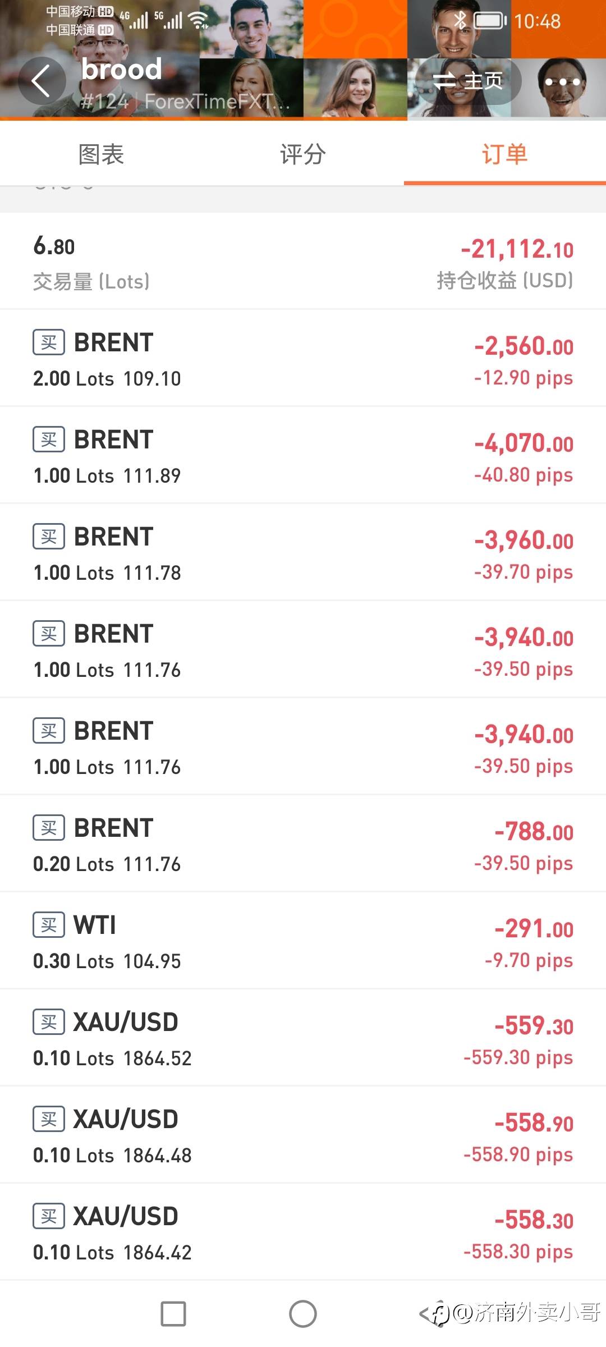Image resolution: width=606 pixels, height=1347 pixels.
Task: Open the three-dots more options menu
Action: click(x=562, y=82)
